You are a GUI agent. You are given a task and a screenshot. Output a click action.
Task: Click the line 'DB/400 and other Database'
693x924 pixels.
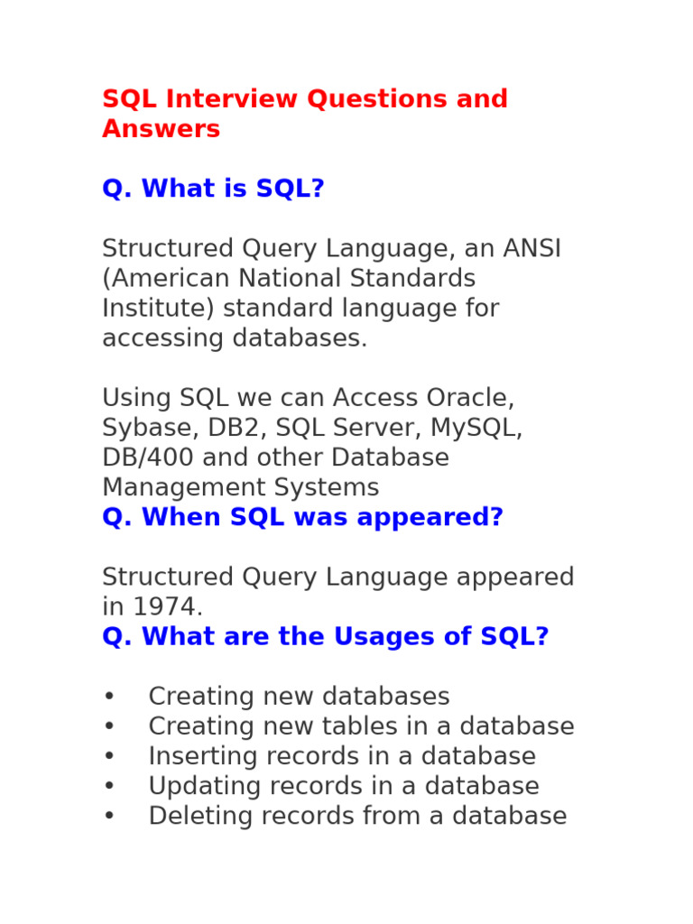(x=275, y=457)
